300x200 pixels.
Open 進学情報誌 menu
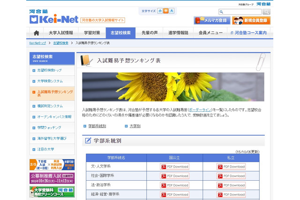click(178, 33)
